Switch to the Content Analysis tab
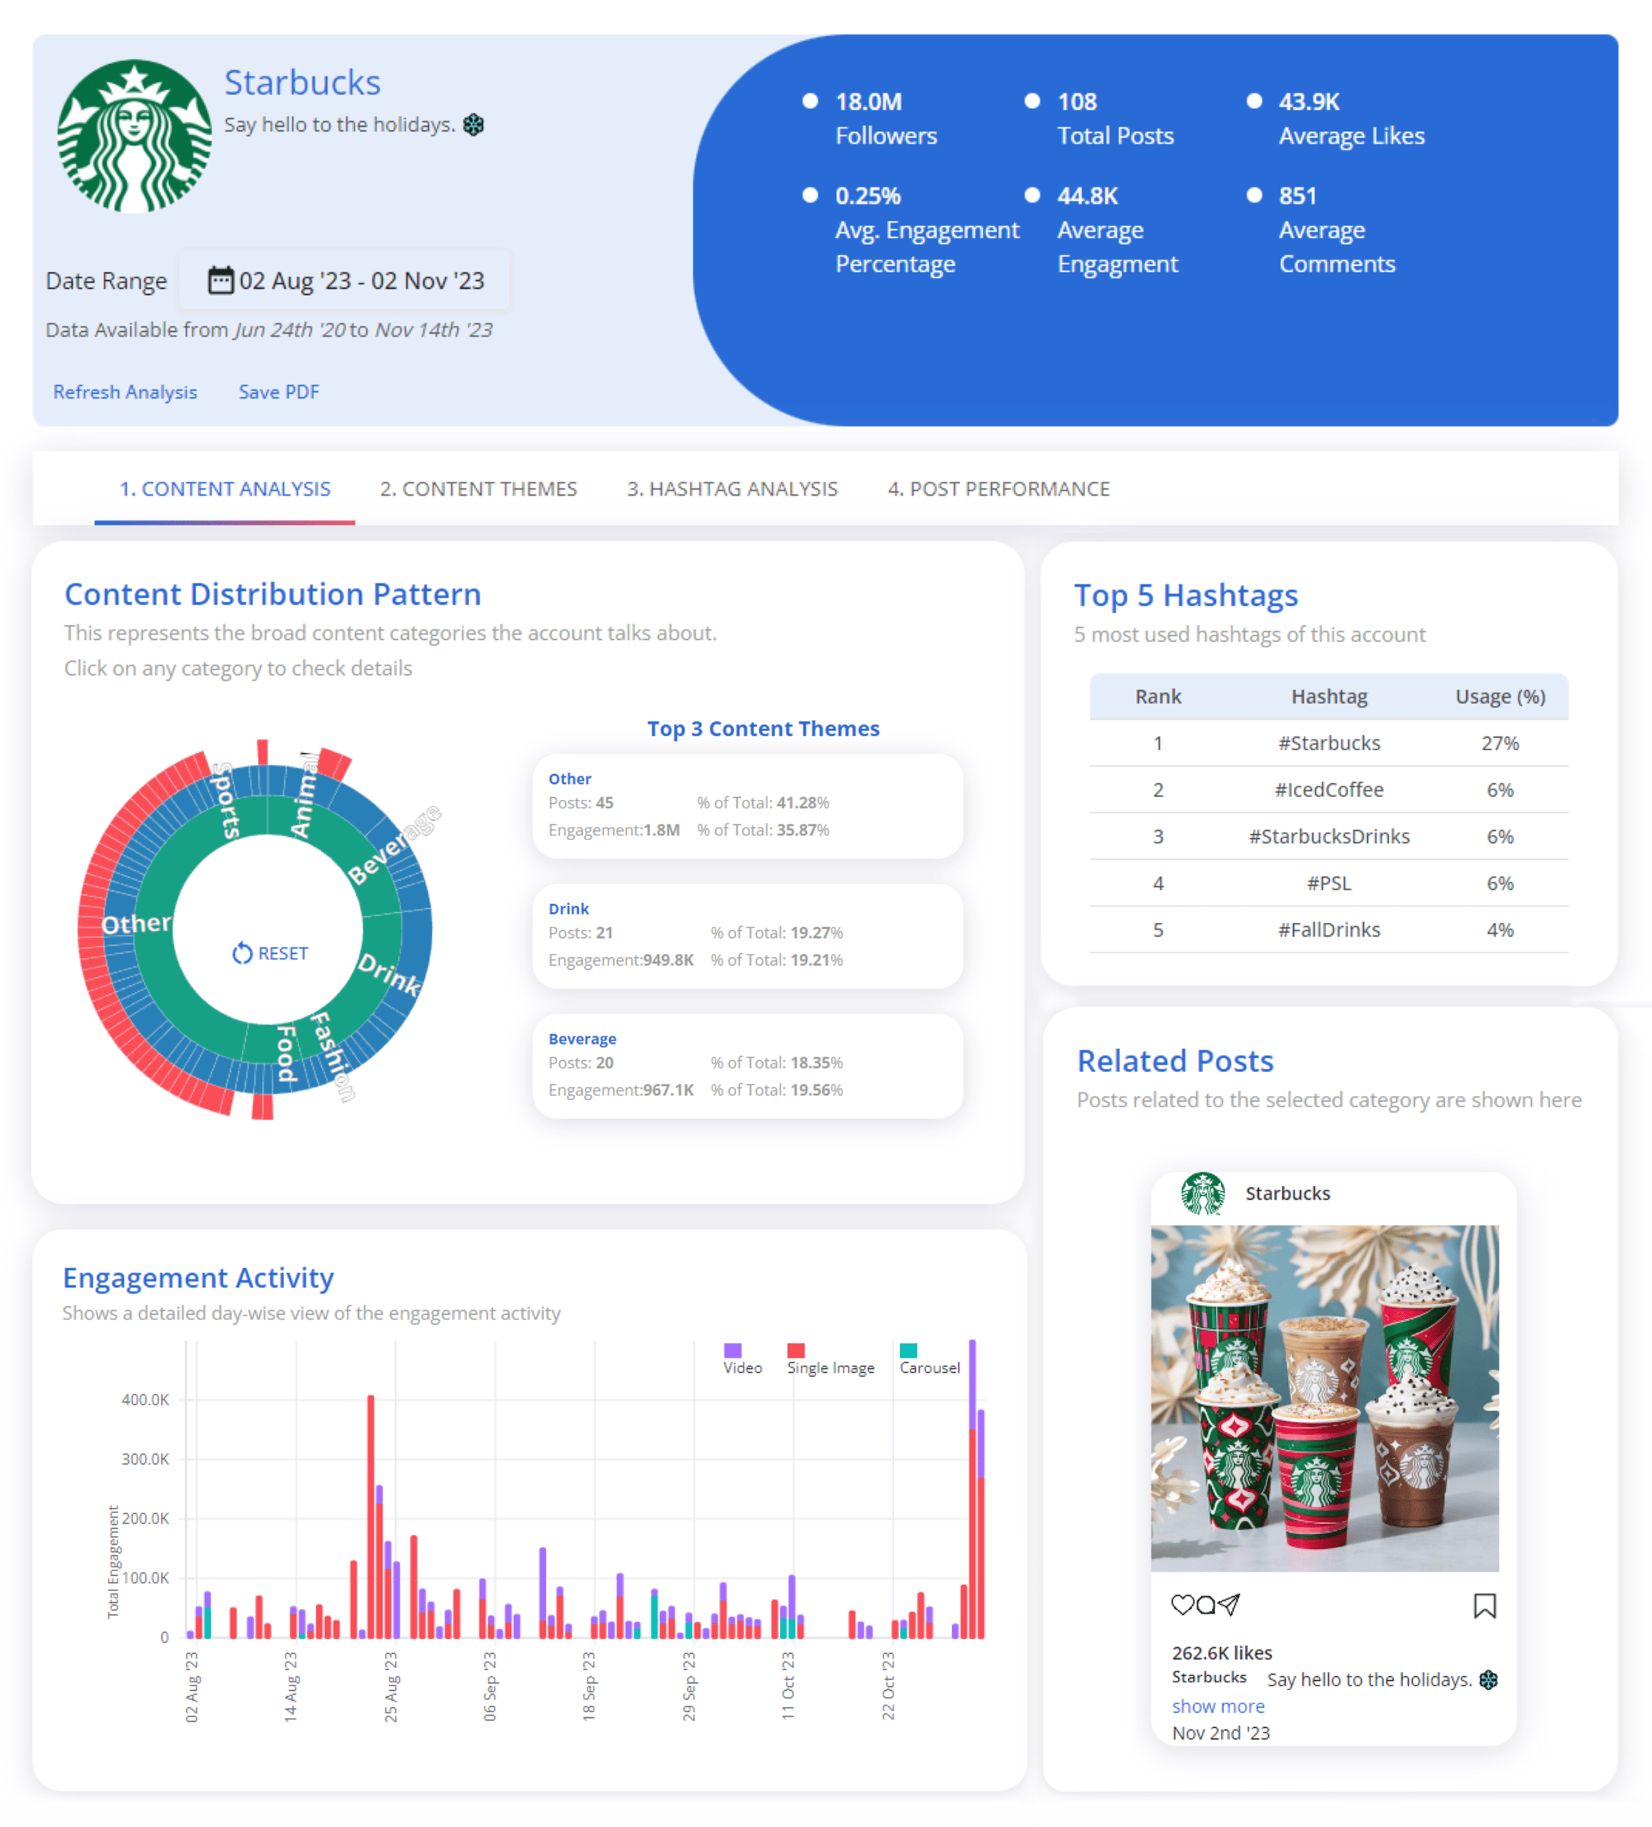Image resolution: width=1652 pixels, height=1827 pixels. 225,488
